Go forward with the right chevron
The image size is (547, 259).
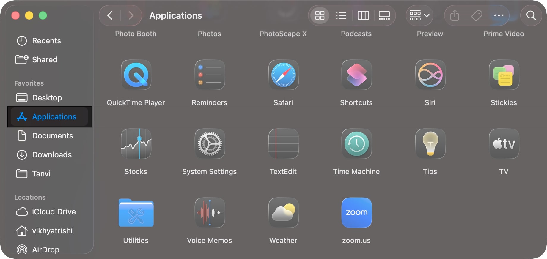(131, 15)
